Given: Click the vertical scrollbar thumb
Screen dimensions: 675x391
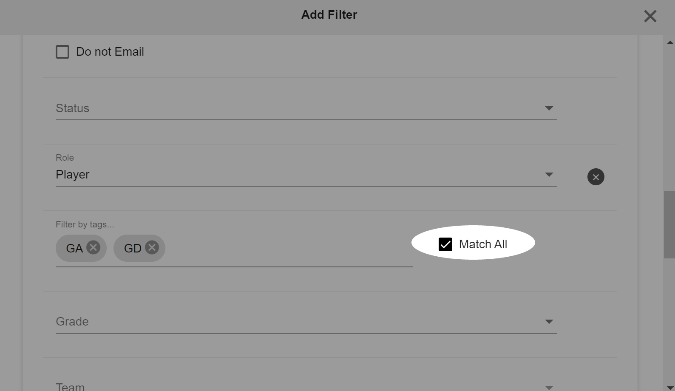Looking at the screenshot, I should coord(669,224).
